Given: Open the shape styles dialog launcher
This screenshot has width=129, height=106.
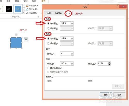Looking at the screenshot, I should pyautogui.click(x=38, y=17).
